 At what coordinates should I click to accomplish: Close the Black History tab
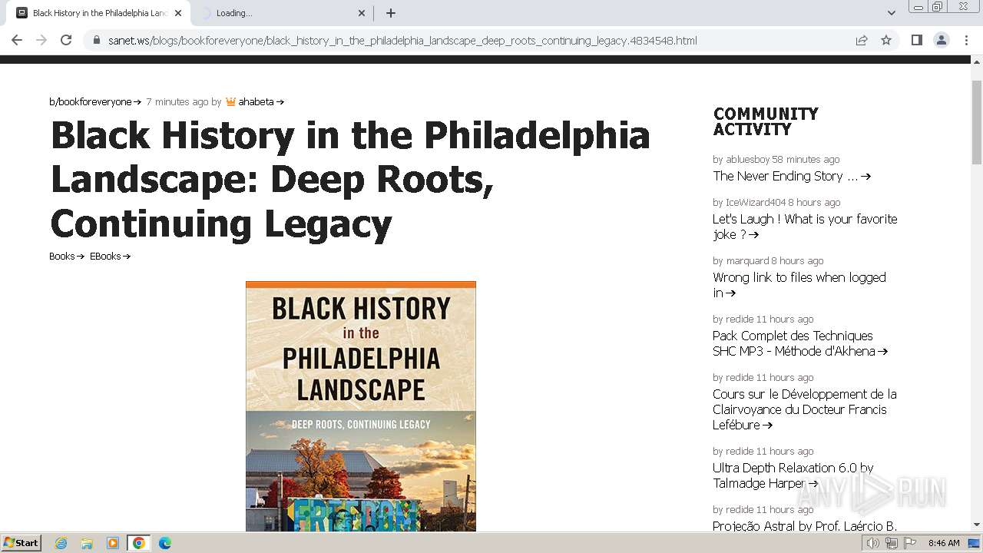(177, 13)
